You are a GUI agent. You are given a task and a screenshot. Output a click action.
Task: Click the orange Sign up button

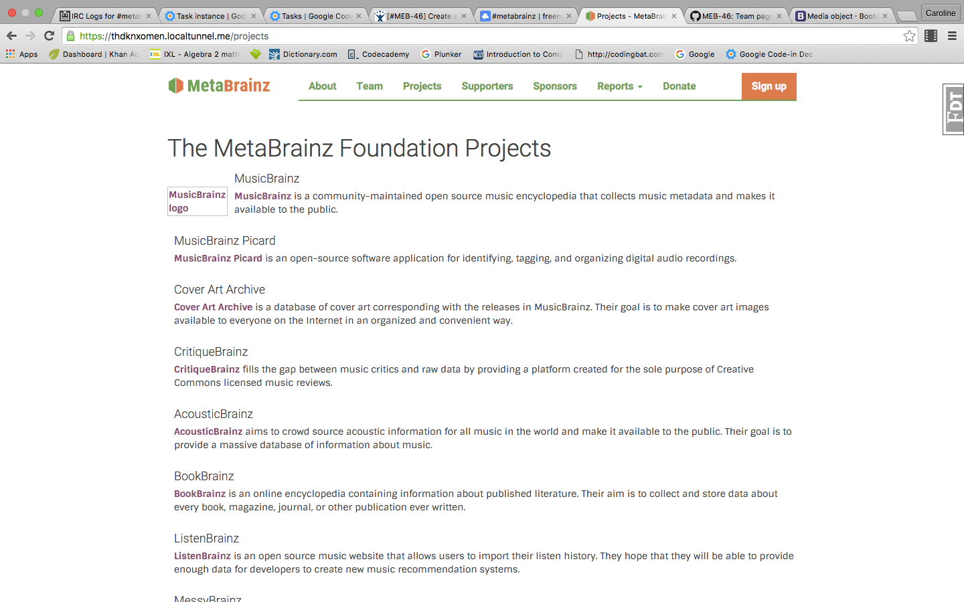tap(769, 86)
